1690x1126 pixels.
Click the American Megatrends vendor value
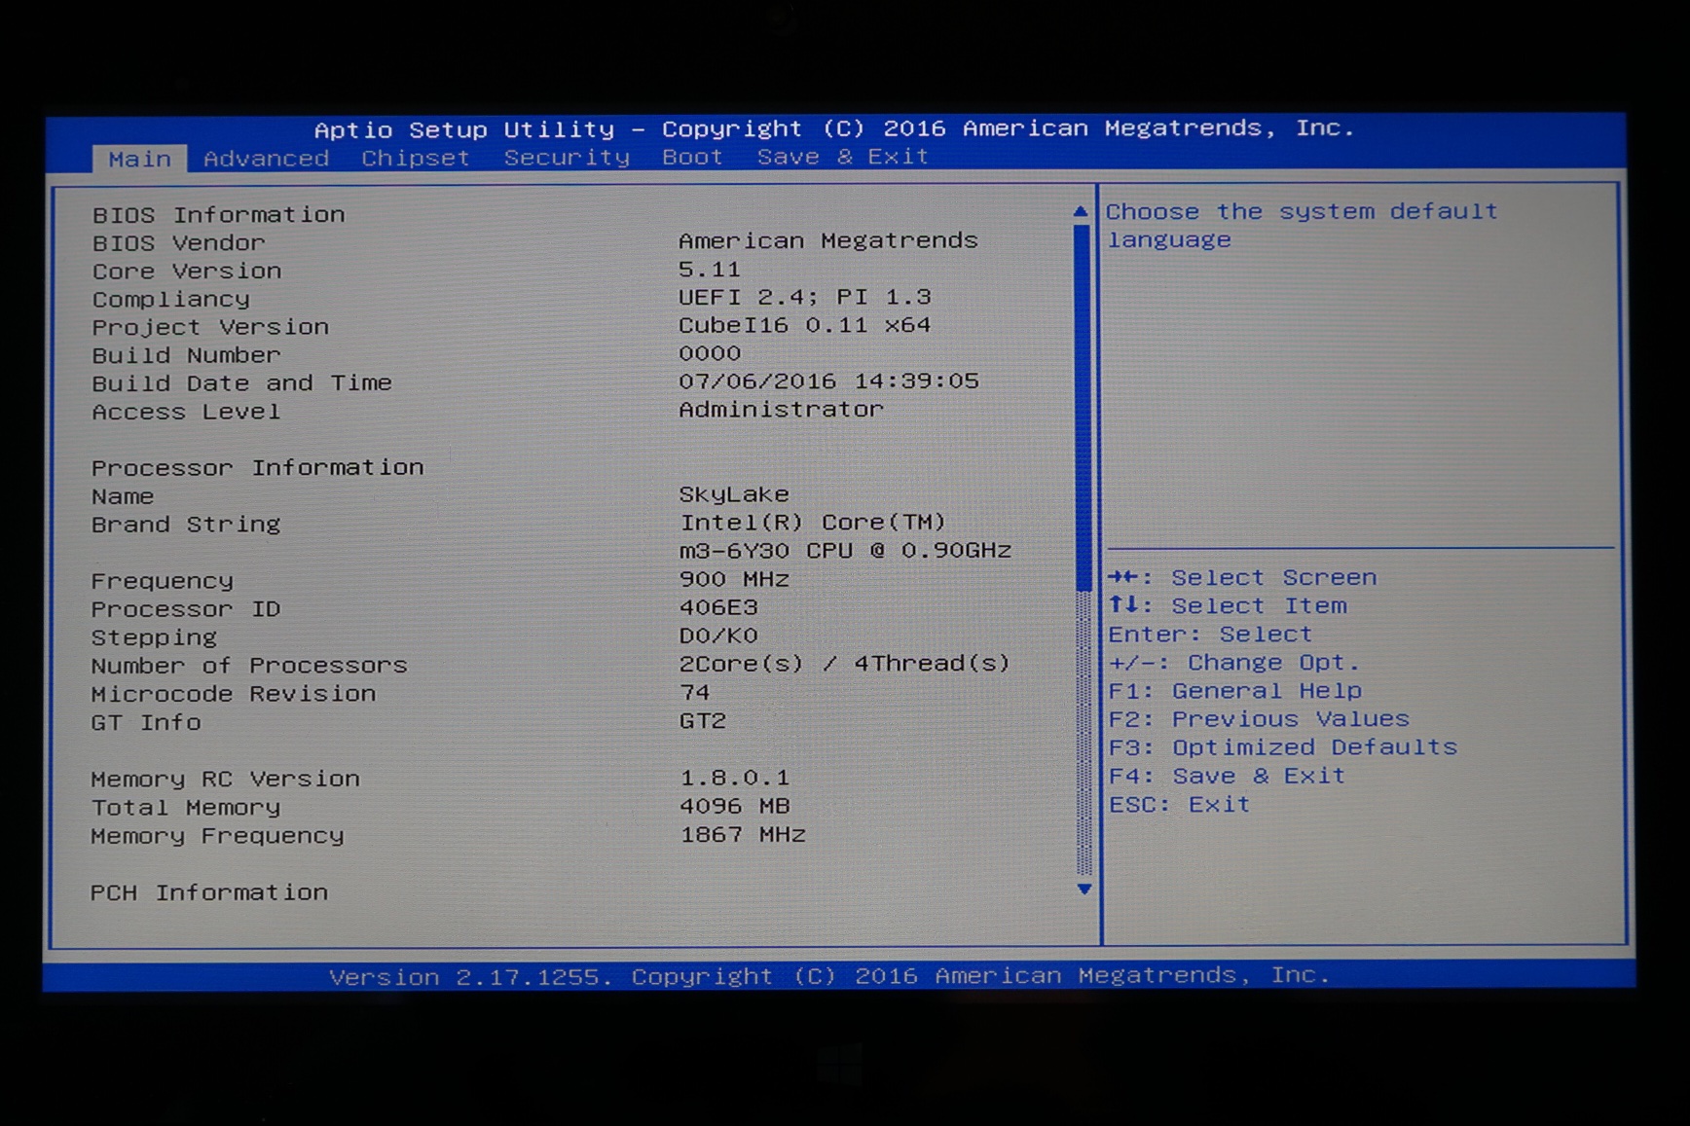[x=827, y=240]
